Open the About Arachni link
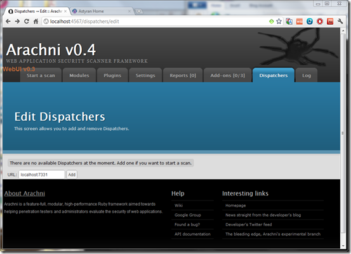Image resolution: width=351 pixels, height=254 pixels. tap(25, 194)
